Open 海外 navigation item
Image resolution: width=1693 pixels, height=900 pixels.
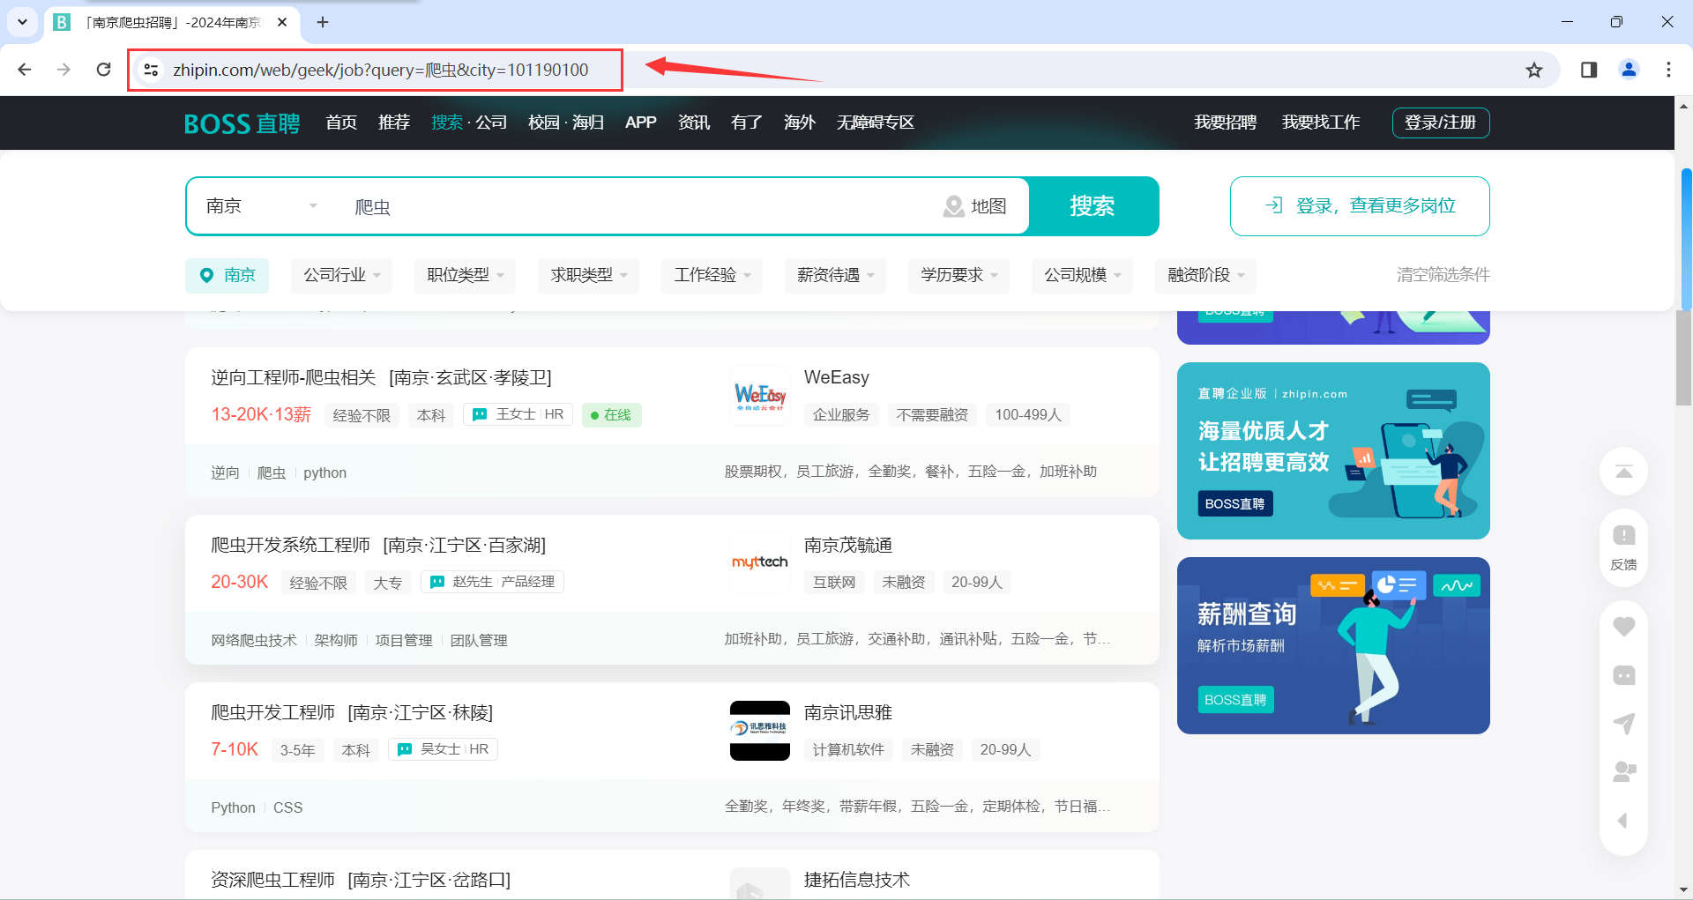click(x=800, y=123)
